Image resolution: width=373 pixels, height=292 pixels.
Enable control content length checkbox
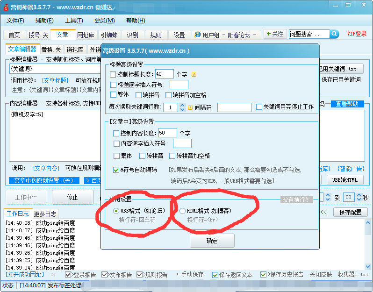(x=116, y=133)
